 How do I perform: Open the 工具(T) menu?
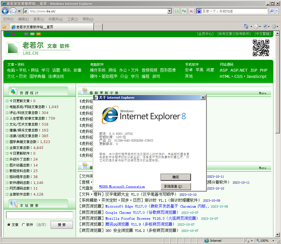73,19
